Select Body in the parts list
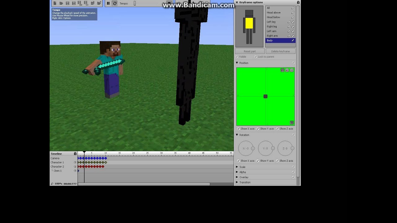Image resolution: width=397 pixels, height=223 pixels. (280, 40)
